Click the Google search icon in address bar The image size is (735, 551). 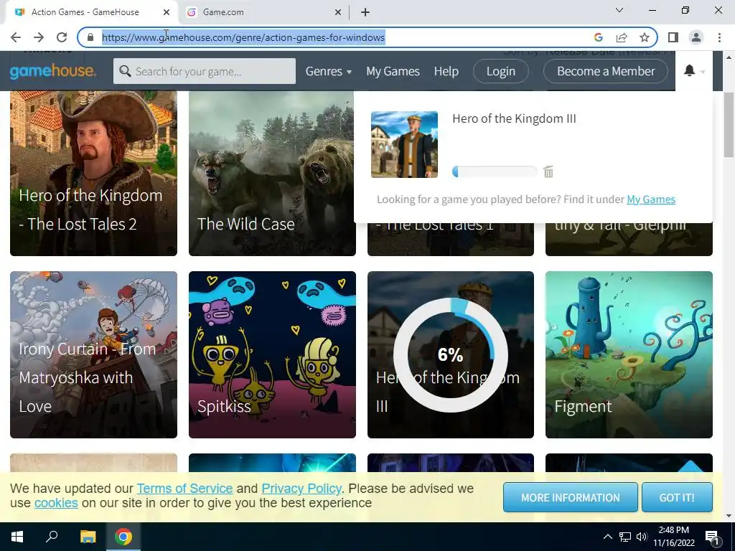pos(598,37)
